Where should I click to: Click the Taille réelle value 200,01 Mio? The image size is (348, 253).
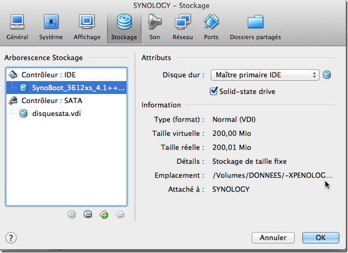click(232, 148)
